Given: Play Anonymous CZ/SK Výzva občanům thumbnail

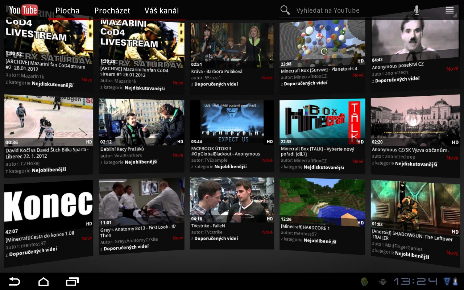Looking at the screenshot, I should (415, 121).
